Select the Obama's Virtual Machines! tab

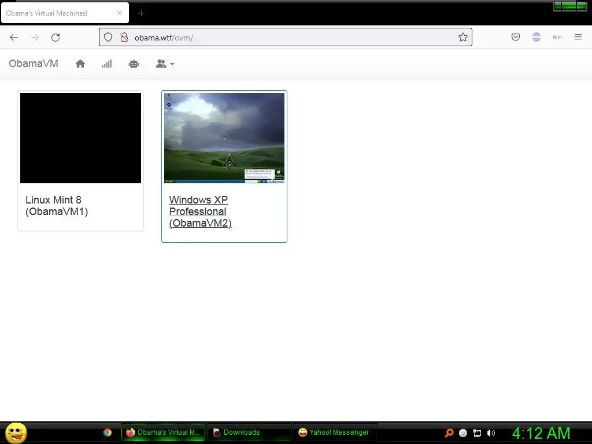point(65,13)
